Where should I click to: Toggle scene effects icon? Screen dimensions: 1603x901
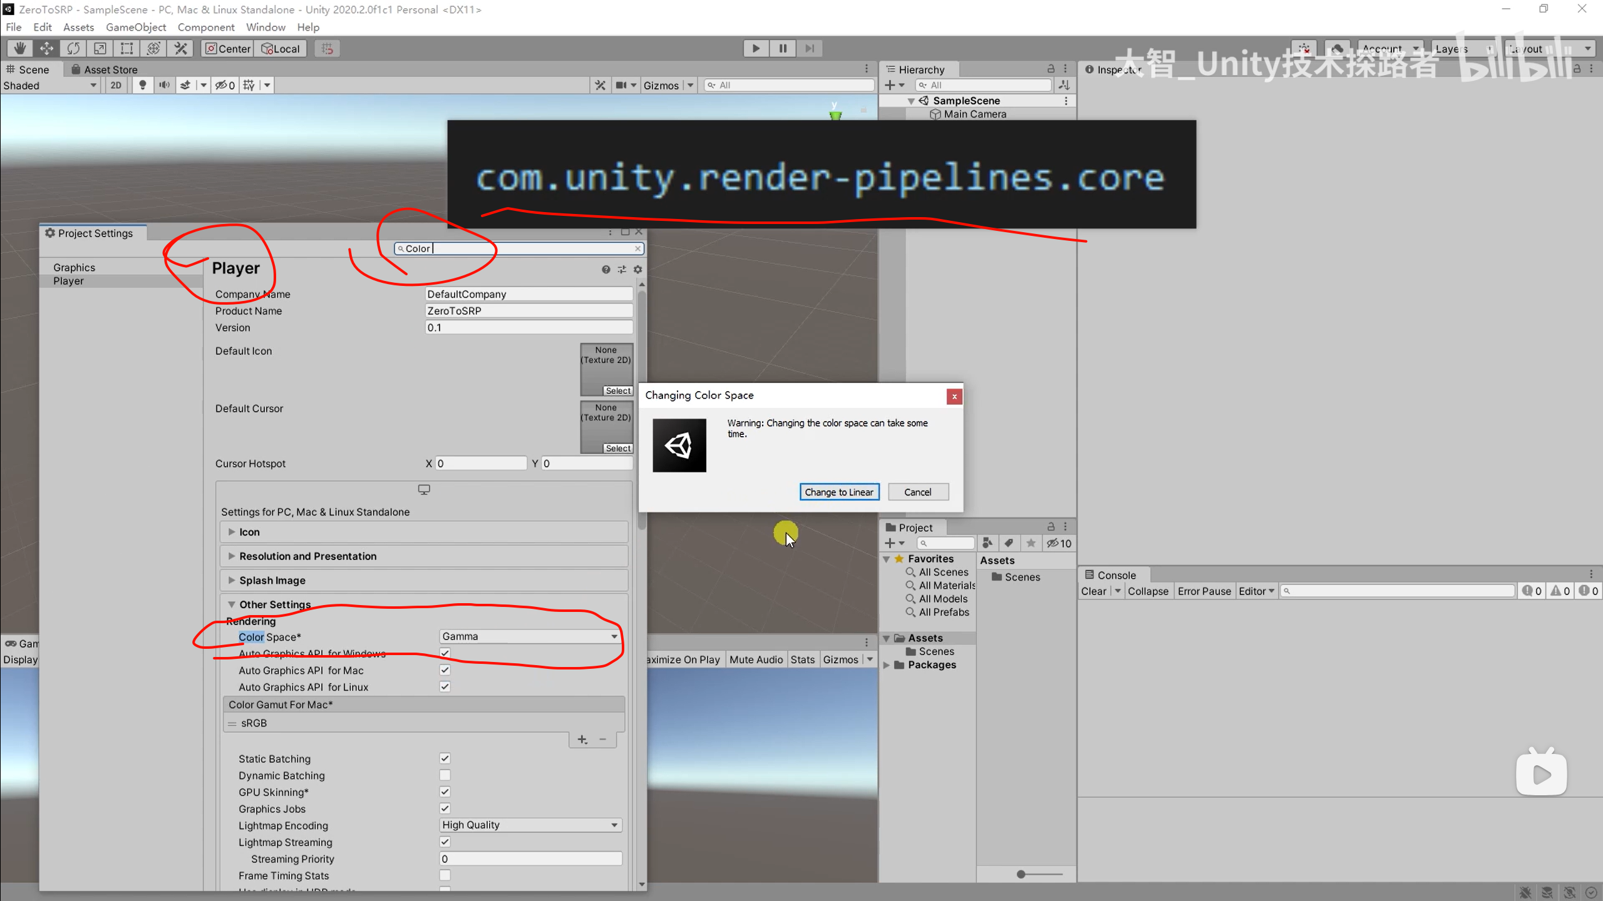[x=185, y=85]
